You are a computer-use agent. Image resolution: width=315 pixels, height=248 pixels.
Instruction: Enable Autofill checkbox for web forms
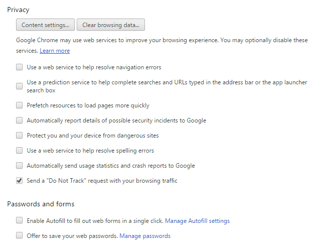[19, 220]
